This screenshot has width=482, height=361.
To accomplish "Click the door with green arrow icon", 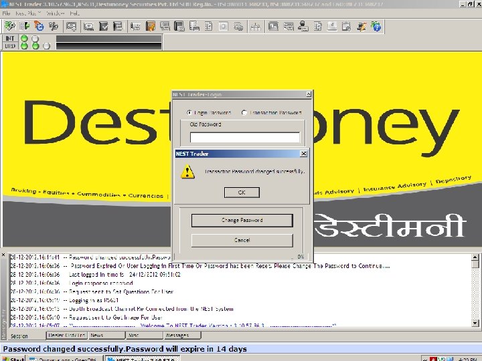I will (25, 26).
